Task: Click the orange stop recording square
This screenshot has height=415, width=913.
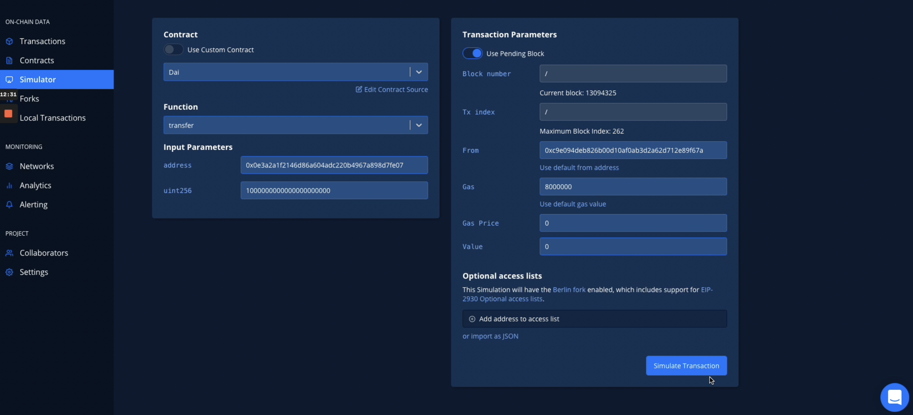Action: (8, 114)
